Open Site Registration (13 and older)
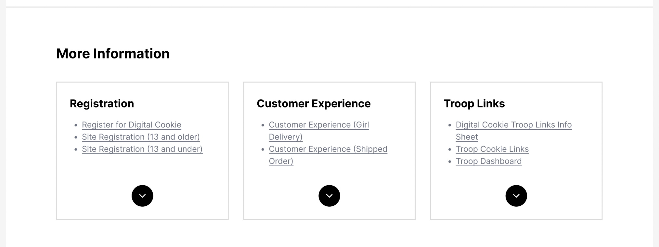Screen dimensions: 659x247 pyautogui.click(x=141, y=137)
